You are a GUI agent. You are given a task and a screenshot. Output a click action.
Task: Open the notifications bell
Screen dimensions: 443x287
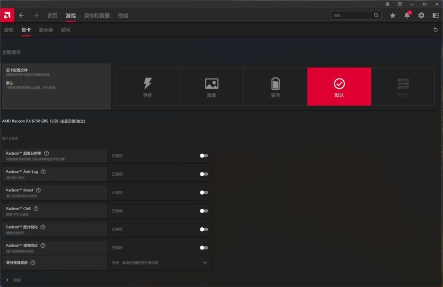407,15
